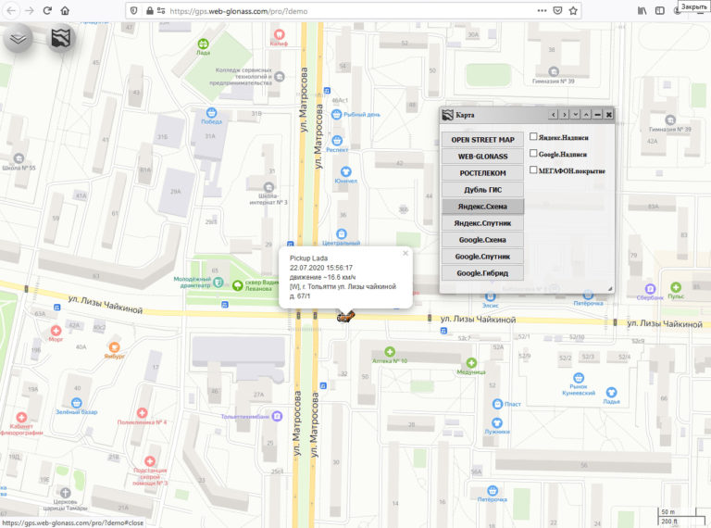
Task: Switch to Google.Спутник map
Action: coord(482,257)
